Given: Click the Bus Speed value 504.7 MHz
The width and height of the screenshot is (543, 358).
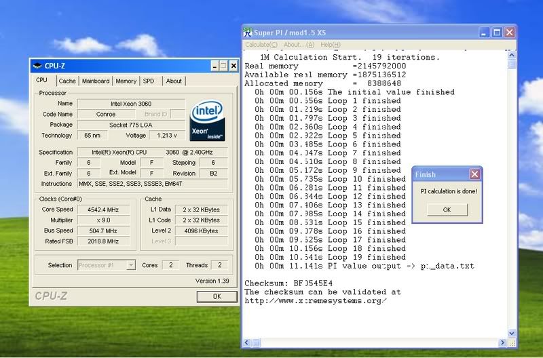Looking at the screenshot, I should point(103,231).
